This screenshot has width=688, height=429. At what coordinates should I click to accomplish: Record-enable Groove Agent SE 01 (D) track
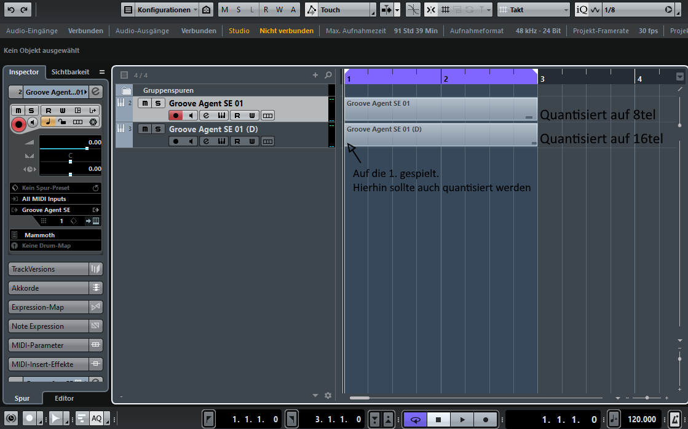pyautogui.click(x=175, y=141)
